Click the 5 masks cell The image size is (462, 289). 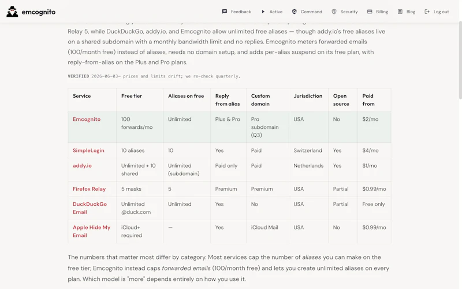tap(140, 189)
